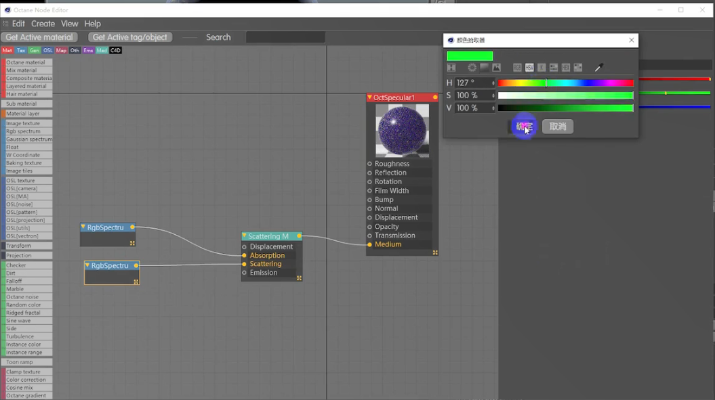Toggle compact mode icon in color picker
Screen dimensions: 715x400
tap(451, 68)
